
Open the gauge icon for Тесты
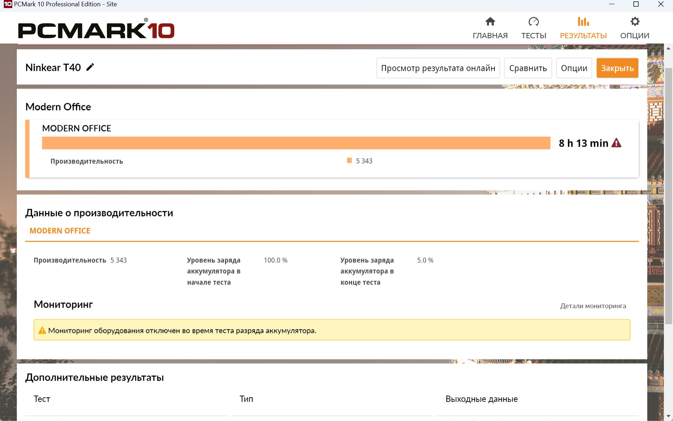click(x=533, y=22)
